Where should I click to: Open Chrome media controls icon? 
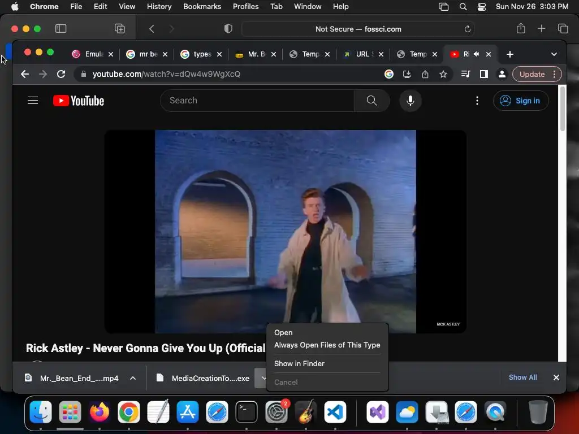click(466, 74)
